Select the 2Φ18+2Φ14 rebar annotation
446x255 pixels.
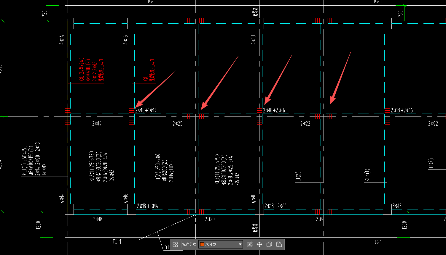tap(275, 206)
